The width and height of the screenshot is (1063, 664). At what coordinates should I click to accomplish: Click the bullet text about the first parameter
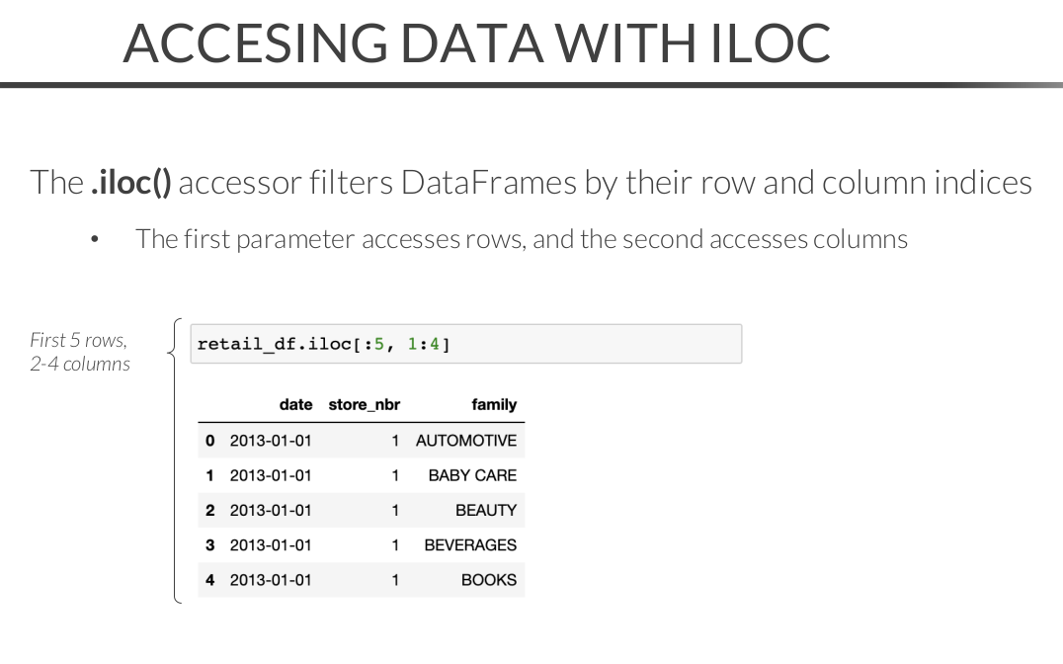521,238
